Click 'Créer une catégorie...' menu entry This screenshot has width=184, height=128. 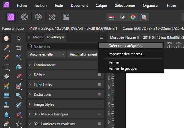click(x=126, y=45)
